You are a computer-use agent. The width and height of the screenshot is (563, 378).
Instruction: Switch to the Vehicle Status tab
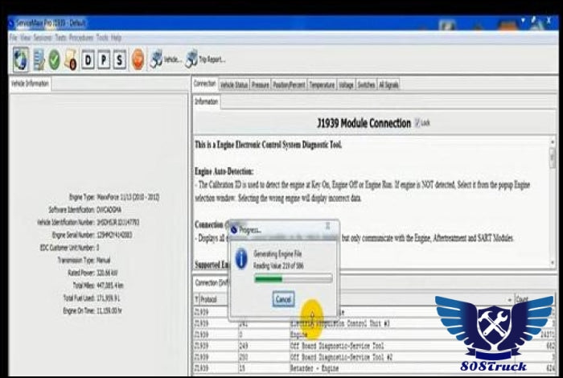pos(233,84)
